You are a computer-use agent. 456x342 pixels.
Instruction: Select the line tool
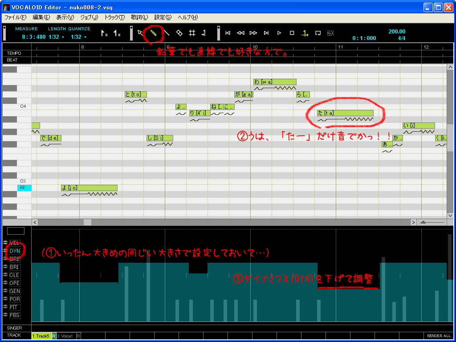167,33
